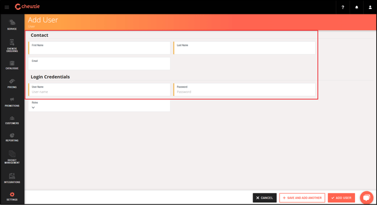The width and height of the screenshot is (377, 205).
Task: Click the Chewzie logo
Action: 27,7
